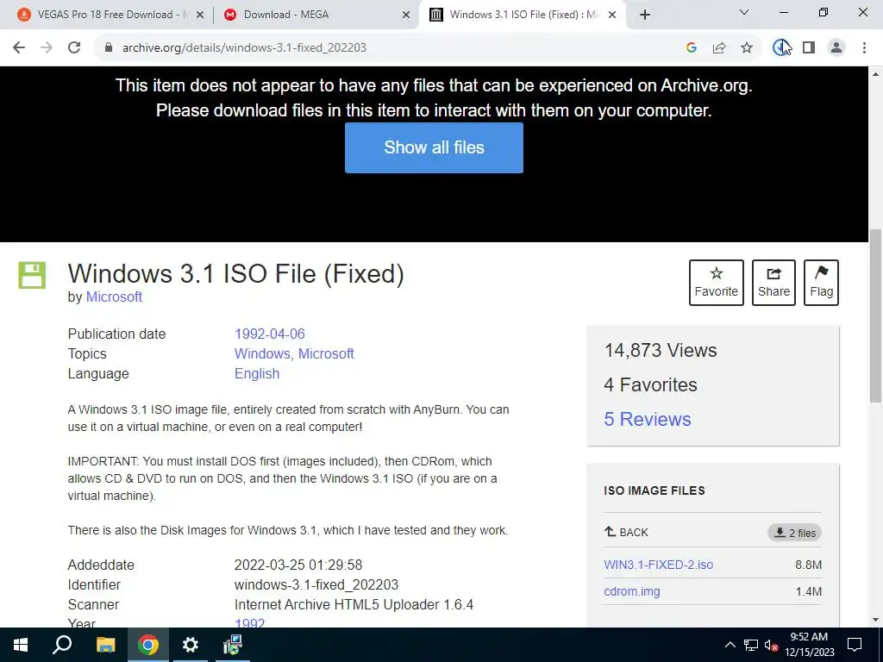Screen dimensions: 883x662
Task: Click identifier windows-3.1-fixed_202203 text
Action: pos(316,585)
